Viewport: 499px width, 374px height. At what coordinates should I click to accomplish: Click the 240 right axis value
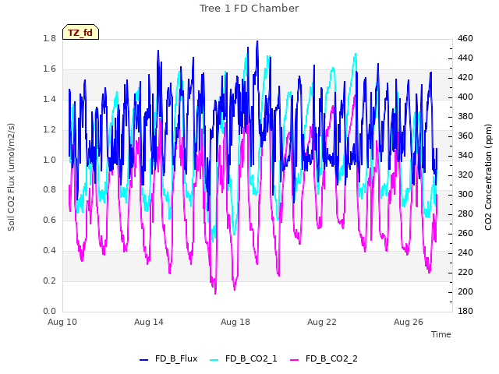(x=465, y=252)
